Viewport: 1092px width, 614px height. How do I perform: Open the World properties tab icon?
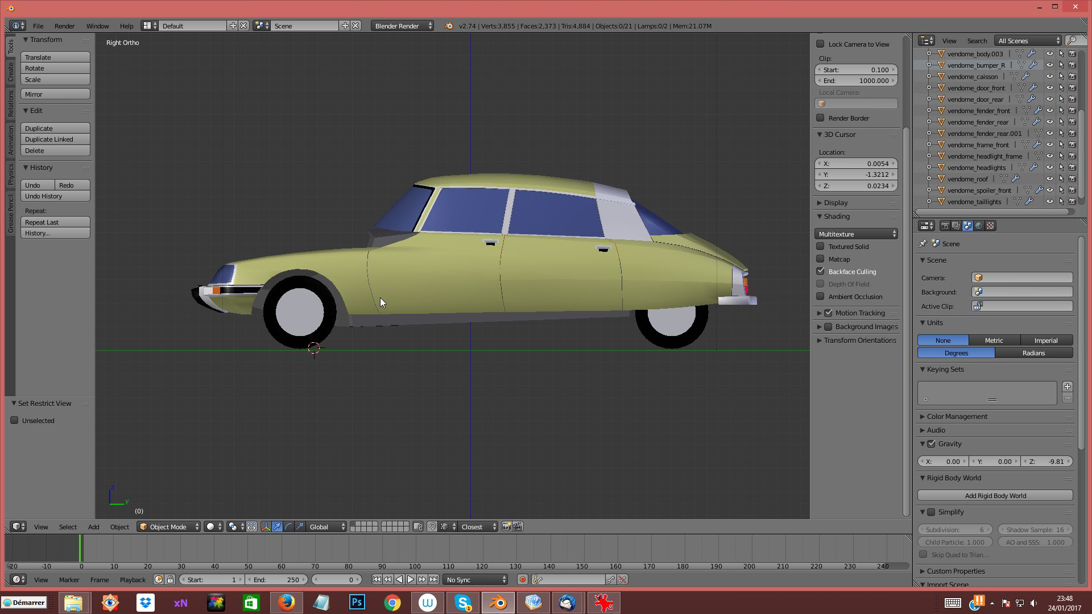(x=979, y=226)
